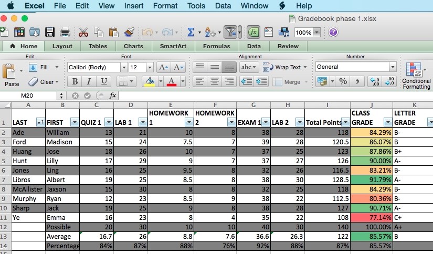Click the Paste clipboard icon in ribbon
The image size is (433, 254).
10,75
